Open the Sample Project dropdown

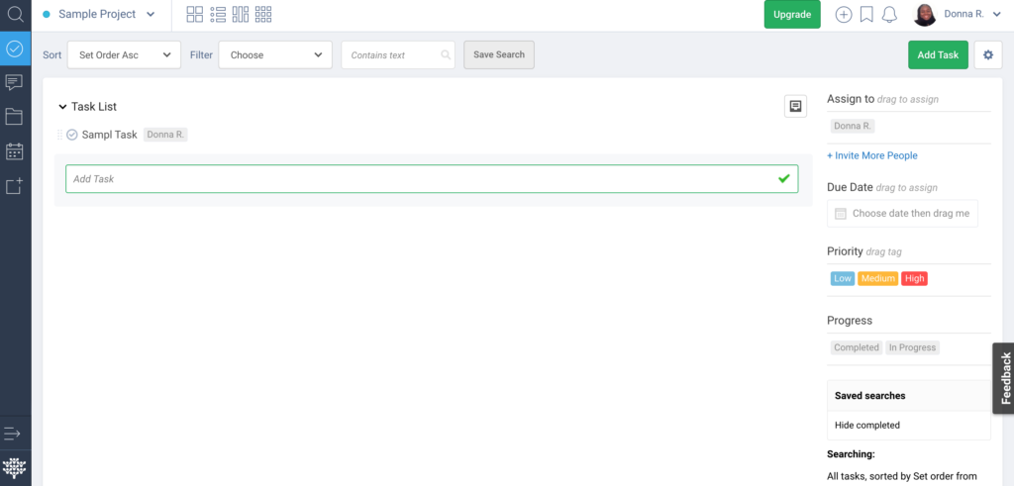click(99, 14)
